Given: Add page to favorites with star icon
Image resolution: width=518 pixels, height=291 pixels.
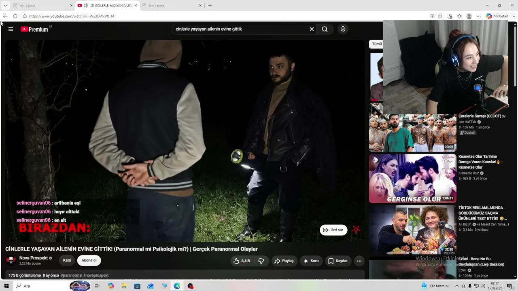Looking at the screenshot, I should [x=440, y=16].
